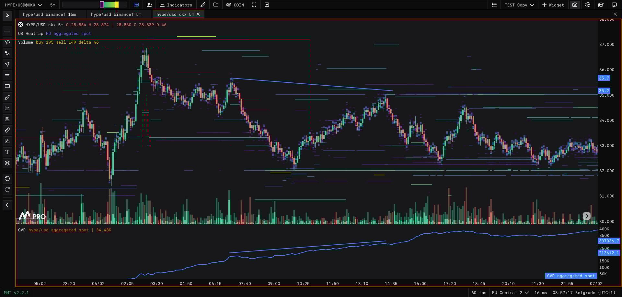This screenshot has width=622, height=297.
Task: Click the CVD aggregated spot badge
Action: click(x=571, y=276)
